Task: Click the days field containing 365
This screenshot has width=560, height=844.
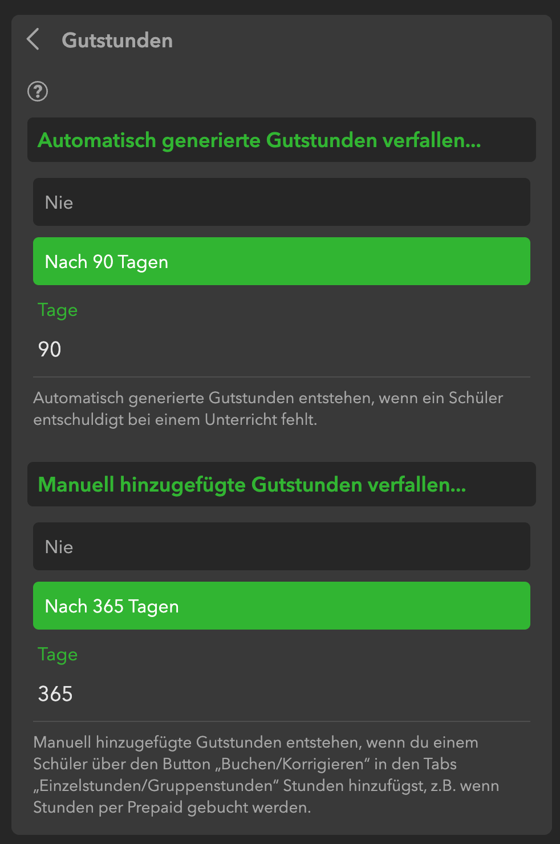Action: coord(282,694)
